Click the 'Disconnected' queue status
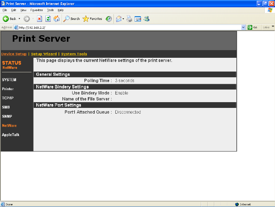275x207 pixels. (x=128, y=112)
